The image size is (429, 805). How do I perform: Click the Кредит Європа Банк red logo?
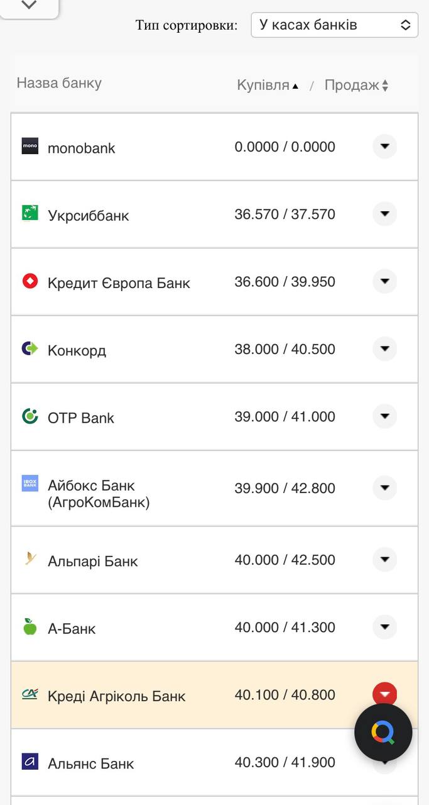[x=30, y=282]
